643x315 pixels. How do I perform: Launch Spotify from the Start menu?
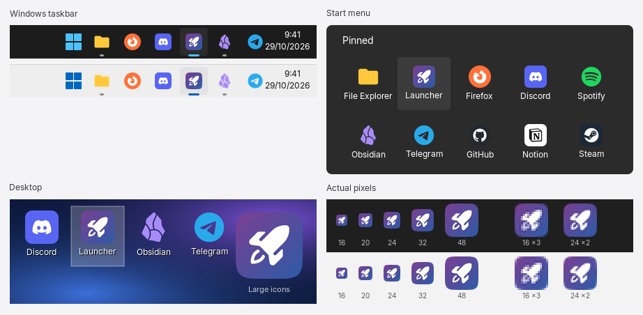[x=591, y=84]
